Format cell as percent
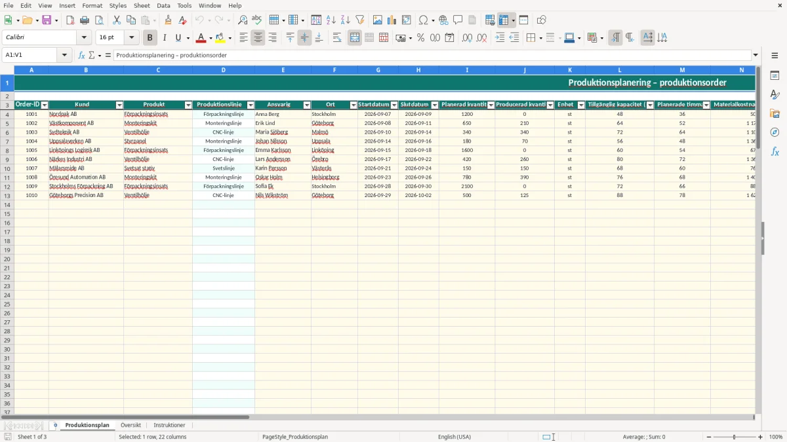This screenshot has height=442, width=787. tap(420, 38)
